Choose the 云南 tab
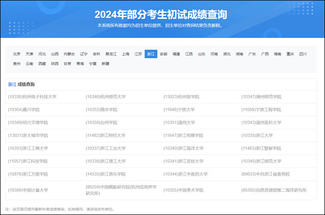 (29, 64)
